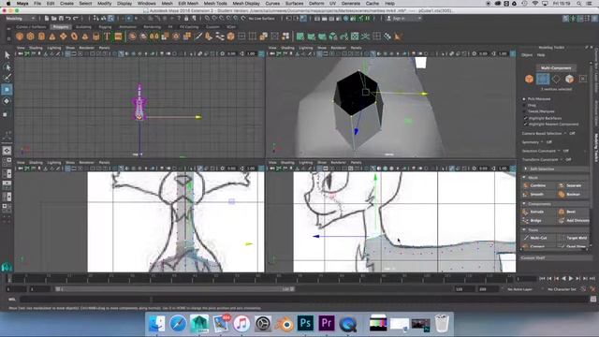Select the Tweak/Marquee radio option

point(524,111)
